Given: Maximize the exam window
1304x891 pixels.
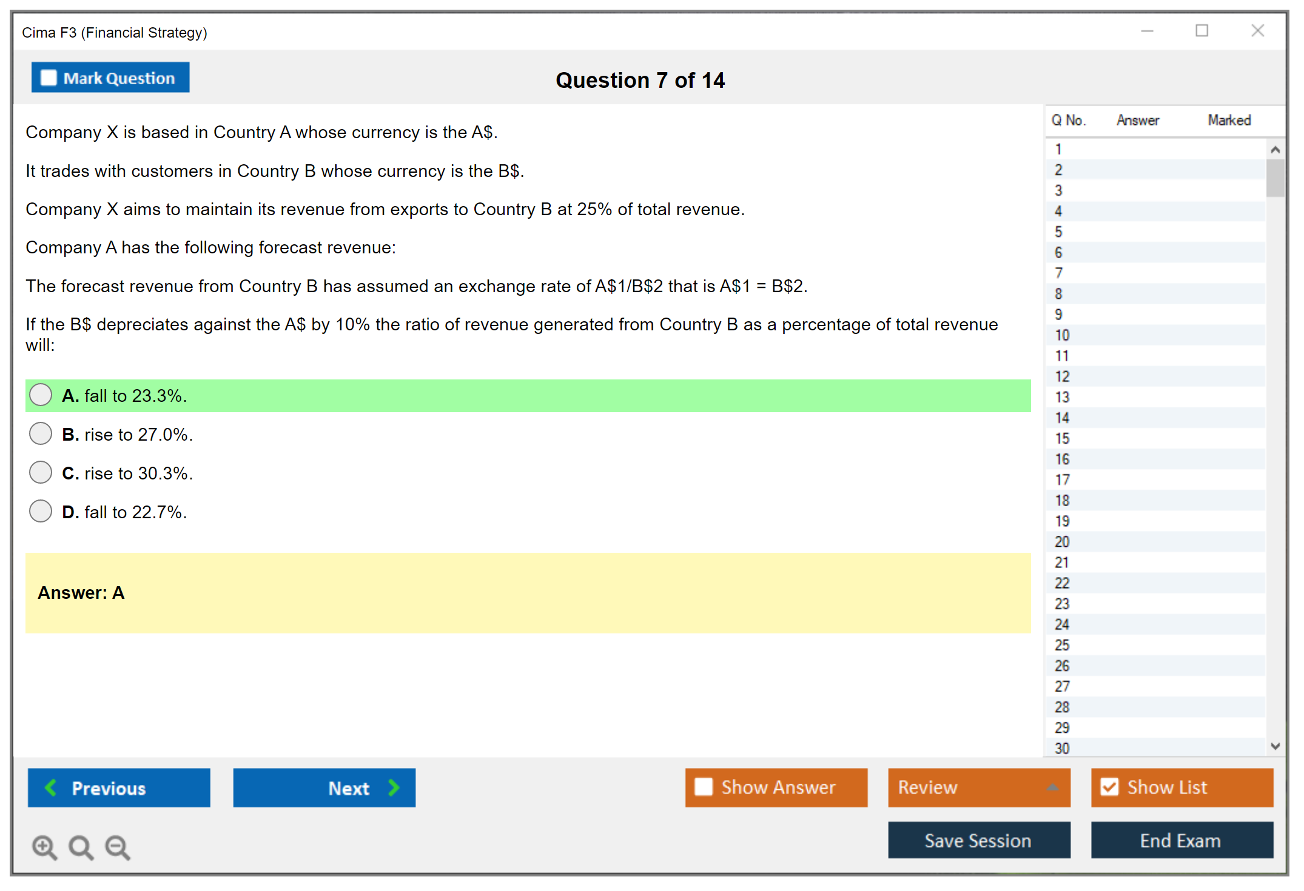Looking at the screenshot, I should pyautogui.click(x=1201, y=31).
